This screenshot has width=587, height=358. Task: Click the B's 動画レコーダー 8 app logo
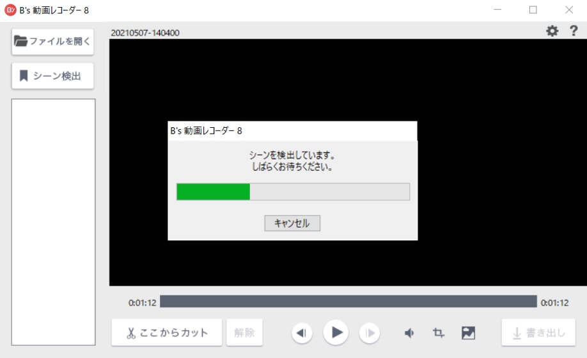(10, 10)
